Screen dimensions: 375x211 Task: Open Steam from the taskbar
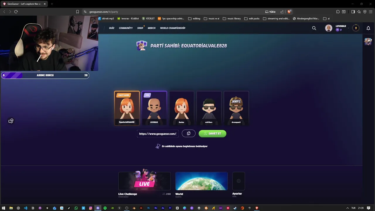point(235,208)
